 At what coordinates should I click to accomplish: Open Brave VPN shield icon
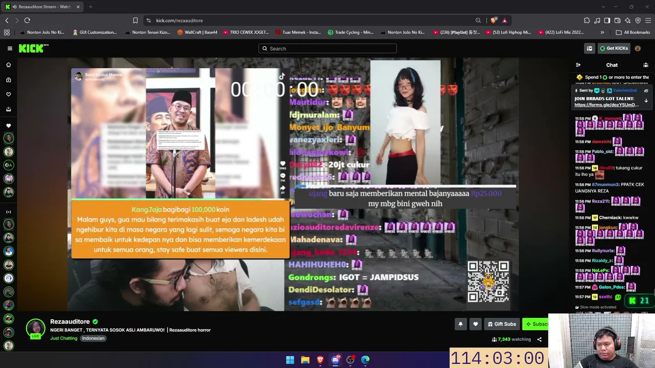pyautogui.click(x=638, y=20)
